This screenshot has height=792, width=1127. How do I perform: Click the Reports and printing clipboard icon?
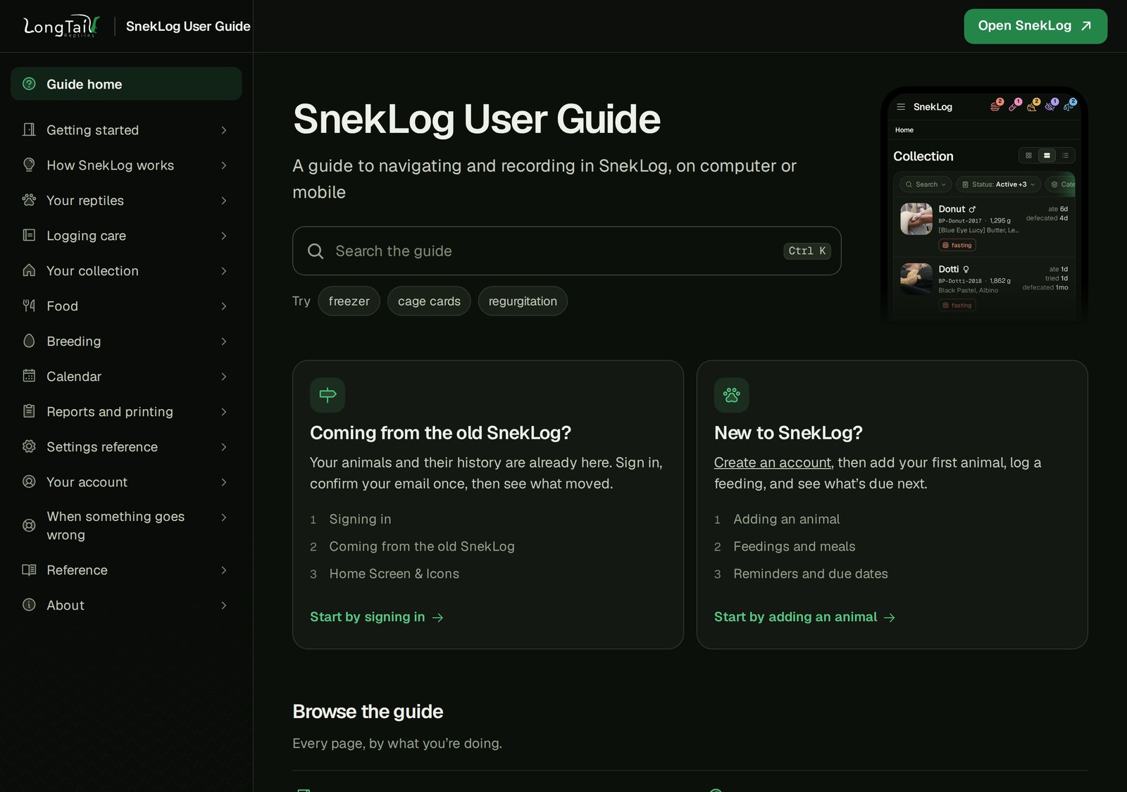29,411
